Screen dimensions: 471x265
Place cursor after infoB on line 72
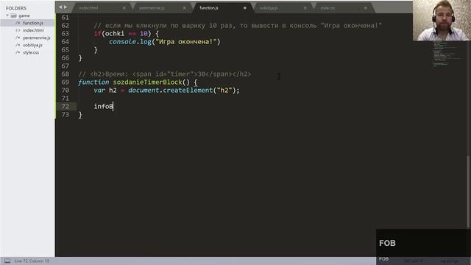[x=113, y=106]
